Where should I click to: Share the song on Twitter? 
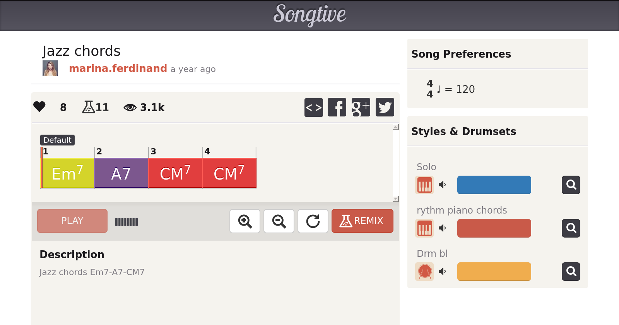coord(385,107)
